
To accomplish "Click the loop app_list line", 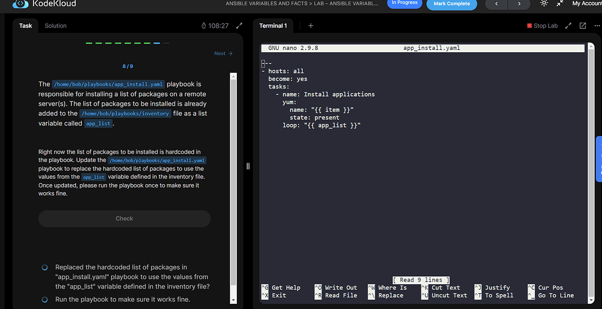I will coord(322,125).
